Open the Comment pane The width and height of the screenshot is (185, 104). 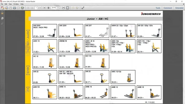coord(168,8)
